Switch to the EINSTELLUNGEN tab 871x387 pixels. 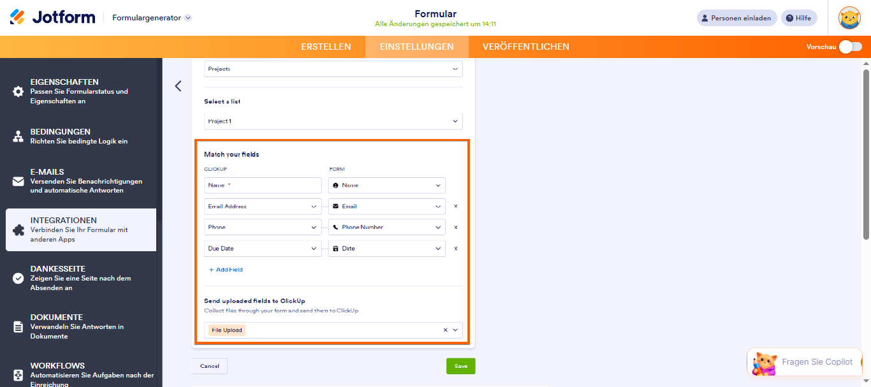(x=417, y=47)
